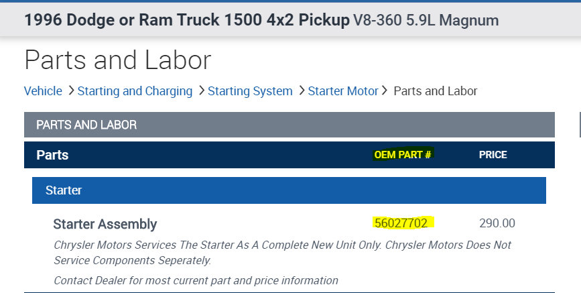Click the V8-360 5.9L Magnum engine text
Screen dimensions: 581x293
click(x=426, y=20)
